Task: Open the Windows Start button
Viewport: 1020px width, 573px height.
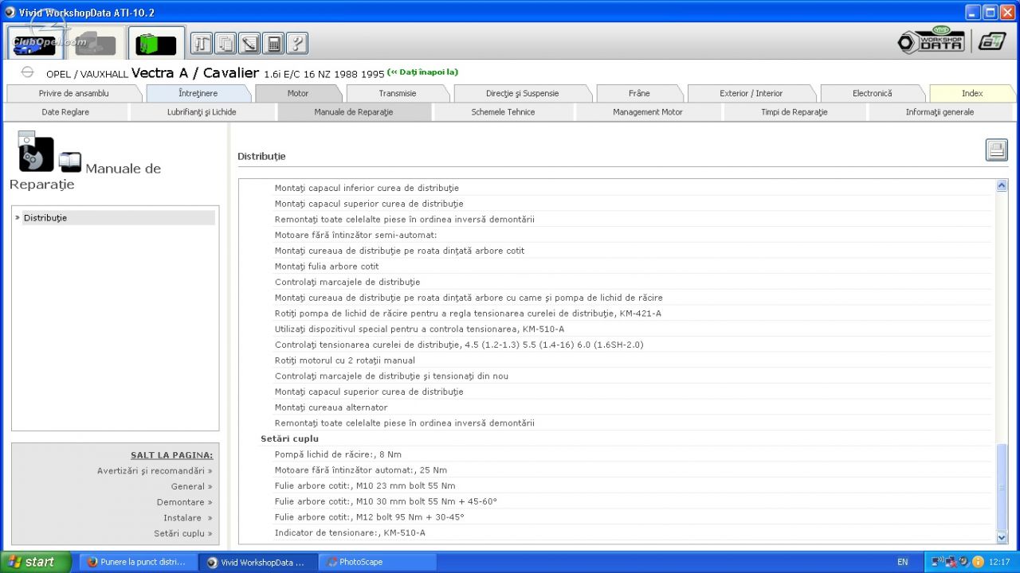Action: pyautogui.click(x=36, y=562)
